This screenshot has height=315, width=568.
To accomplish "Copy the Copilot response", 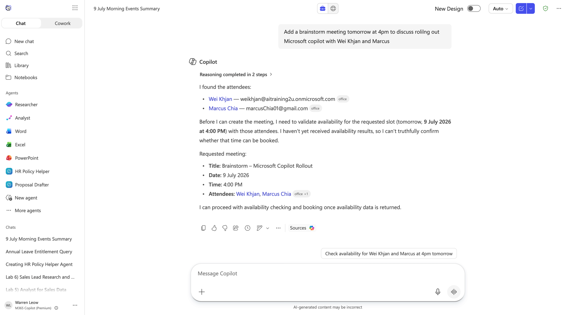I will tap(203, 228).
